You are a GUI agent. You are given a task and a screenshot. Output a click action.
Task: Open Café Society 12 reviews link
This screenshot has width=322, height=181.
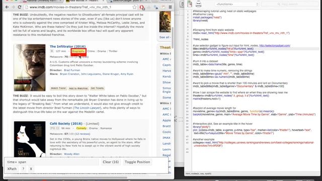click(x=82, y=134)
